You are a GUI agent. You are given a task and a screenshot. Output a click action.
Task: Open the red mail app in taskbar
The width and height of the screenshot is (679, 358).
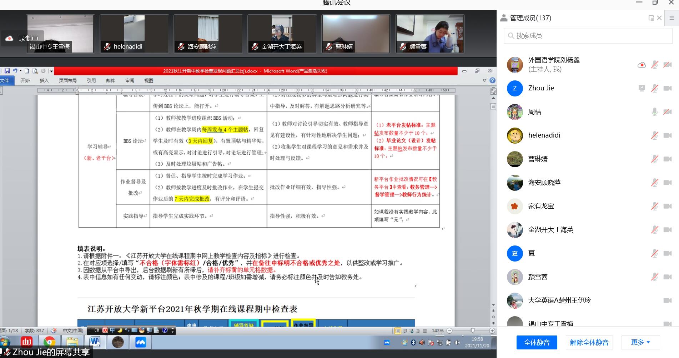(27, 342)
